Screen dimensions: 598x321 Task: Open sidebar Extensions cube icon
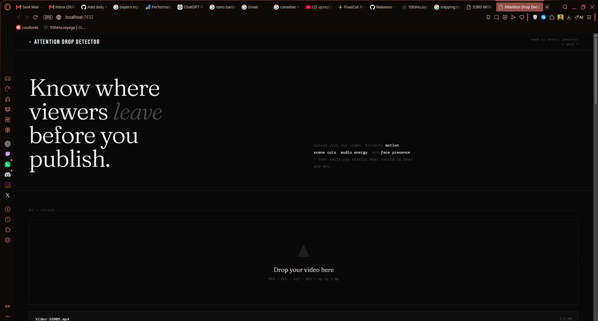(8, 230)
